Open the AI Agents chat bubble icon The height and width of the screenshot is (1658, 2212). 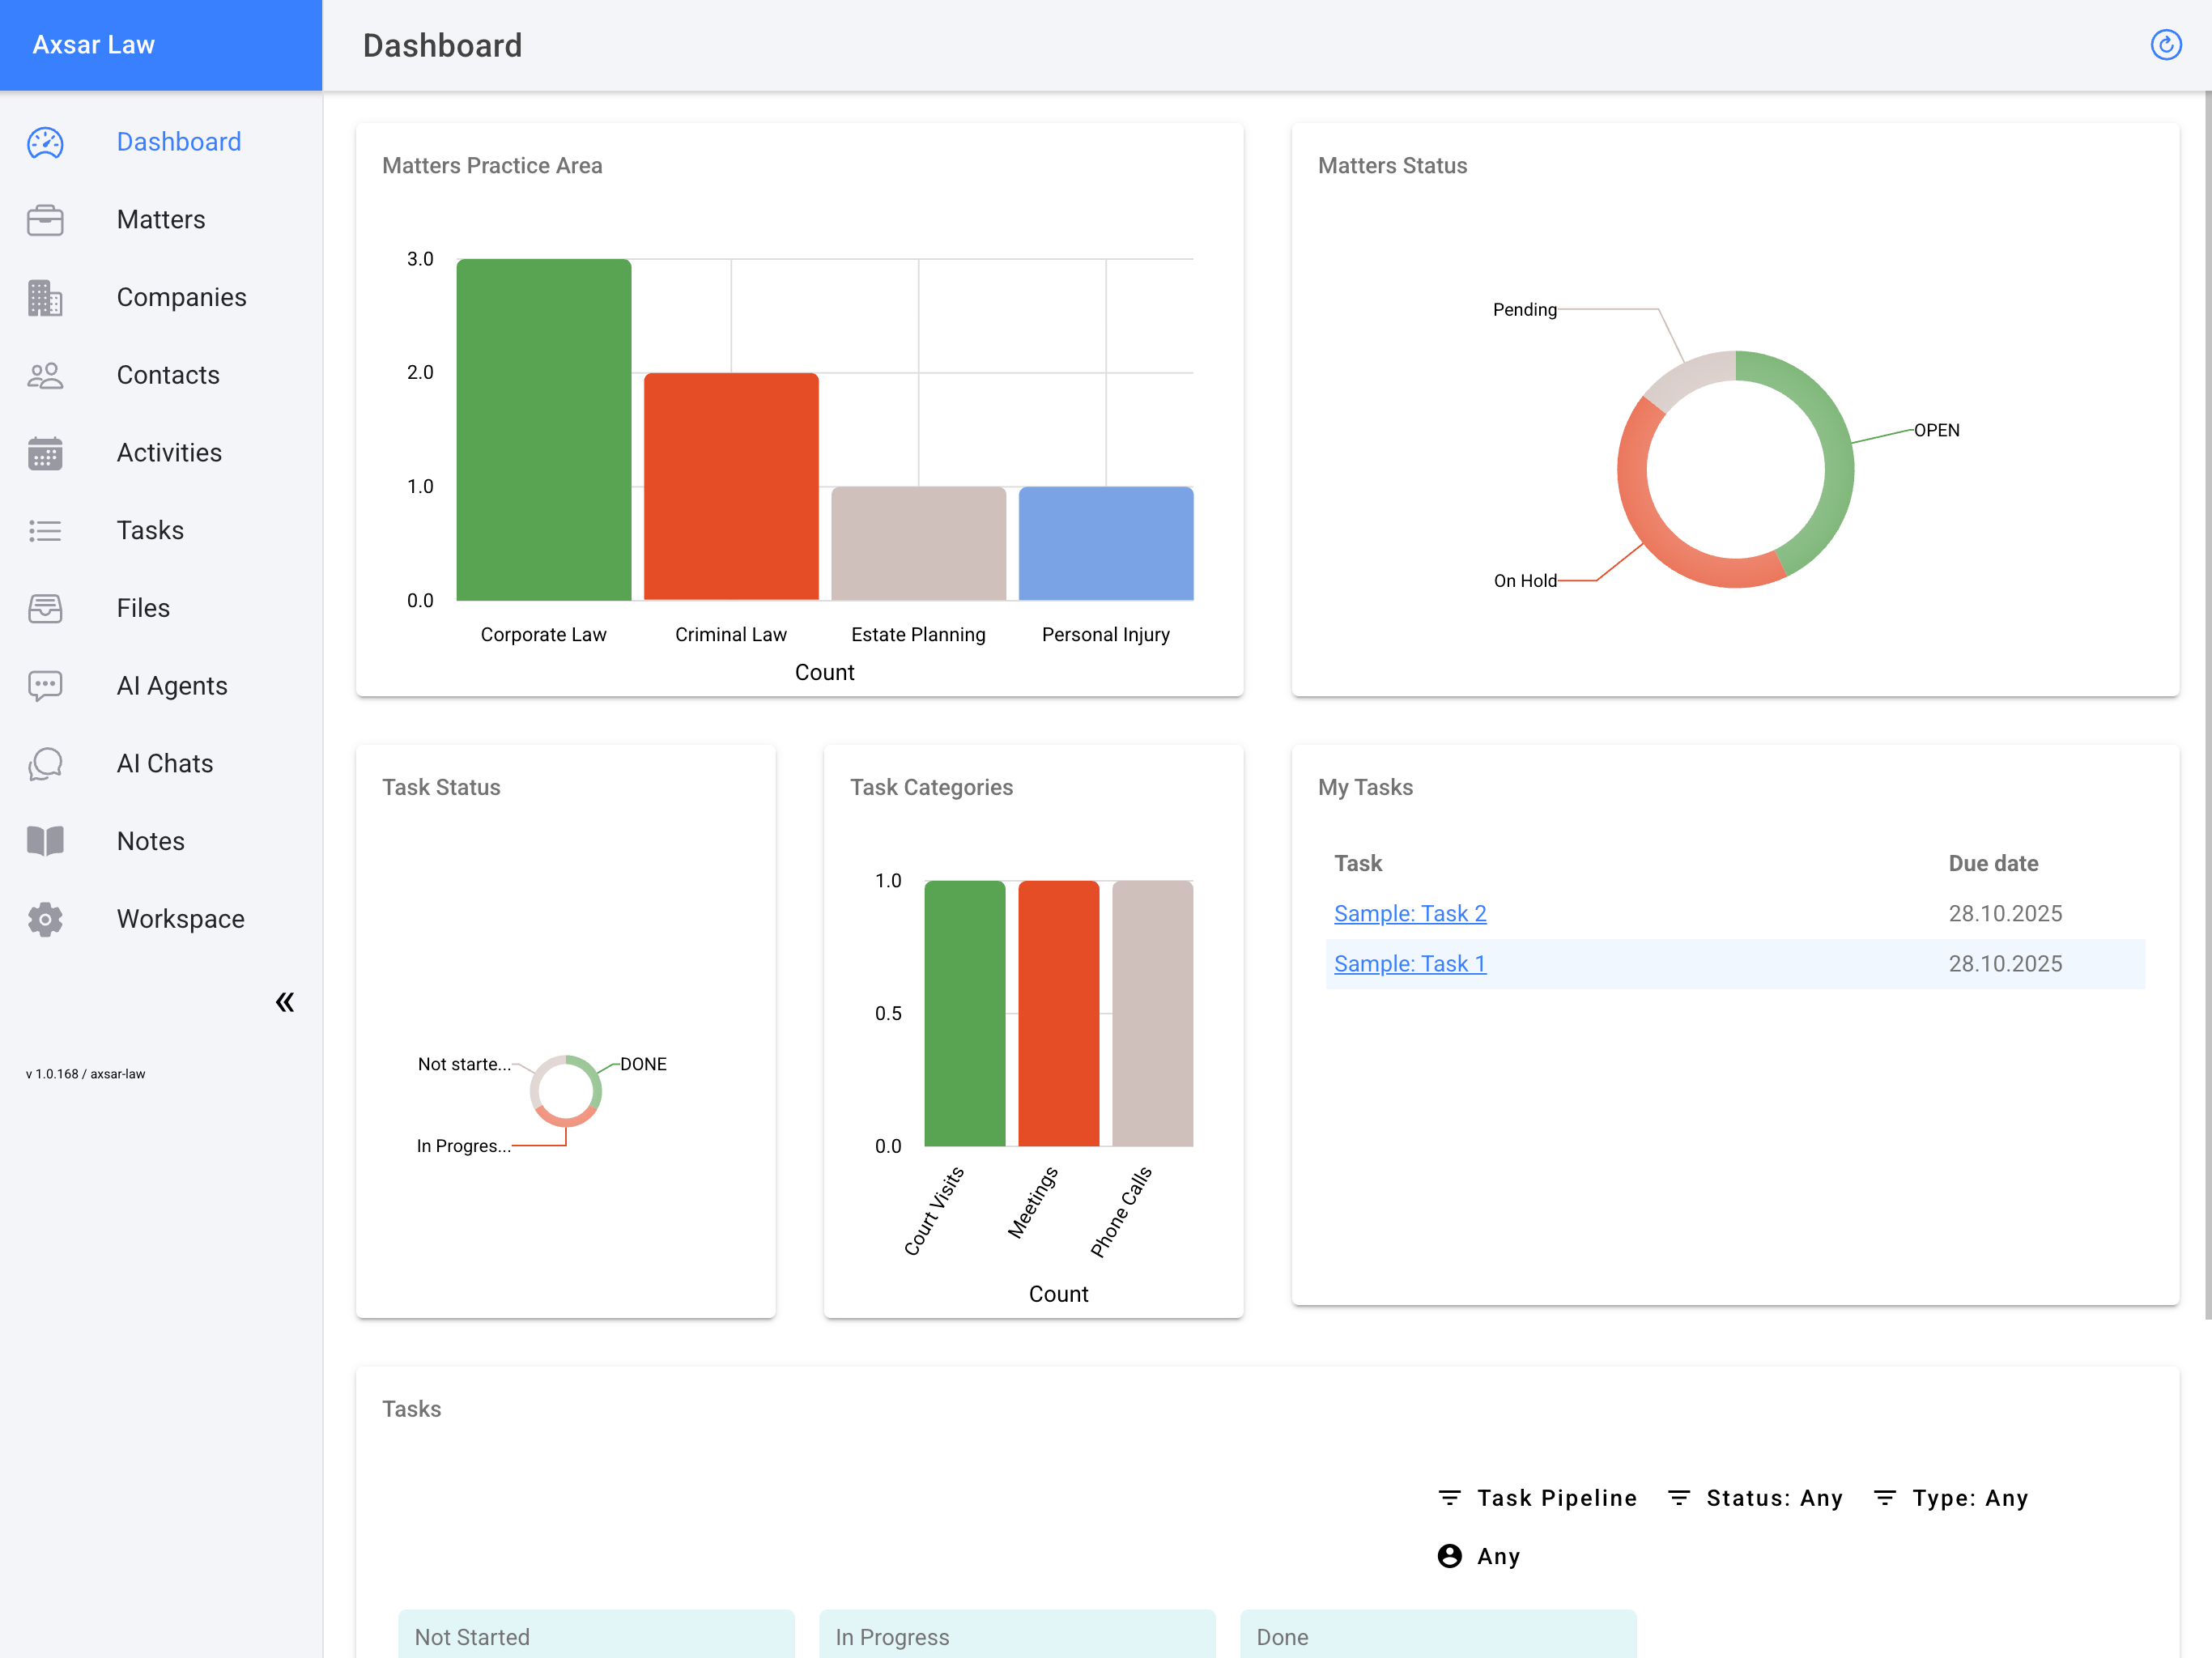point(45,686)
